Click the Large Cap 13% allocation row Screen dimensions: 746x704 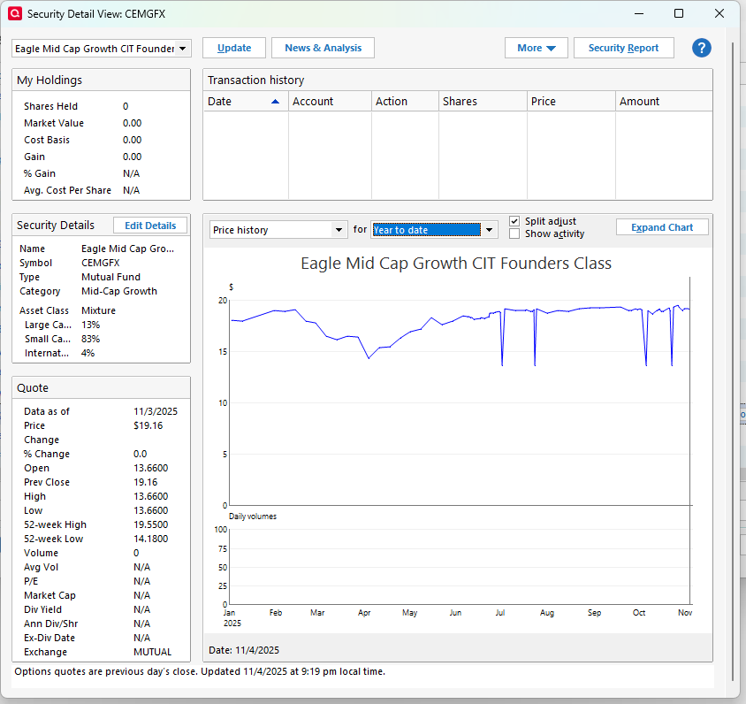(x=63, y=325)
